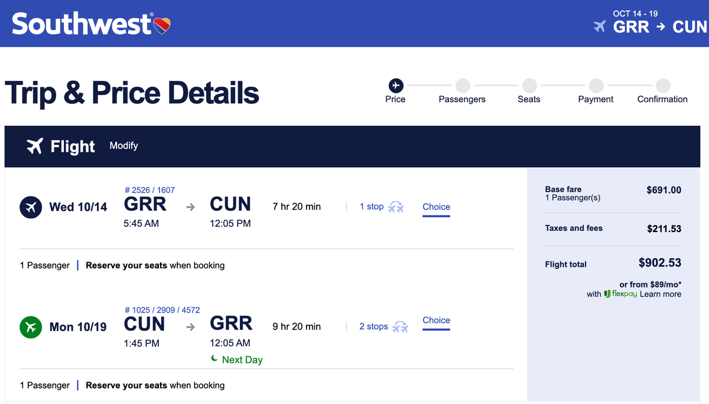This screenshot has width=709, height=404.
Task: Select the Price step in the progress tracker
Action: (x=395, y=85)
